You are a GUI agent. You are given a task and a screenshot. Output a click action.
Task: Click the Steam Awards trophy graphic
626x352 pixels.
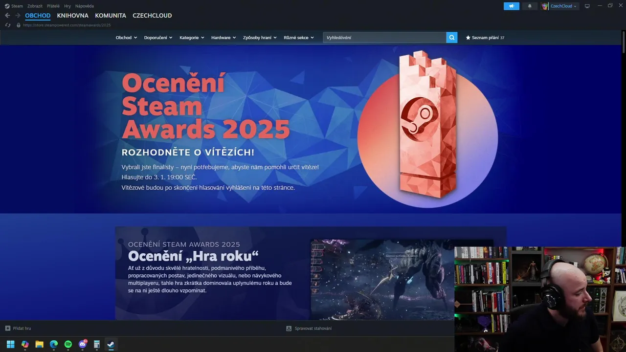click(428, 125)
